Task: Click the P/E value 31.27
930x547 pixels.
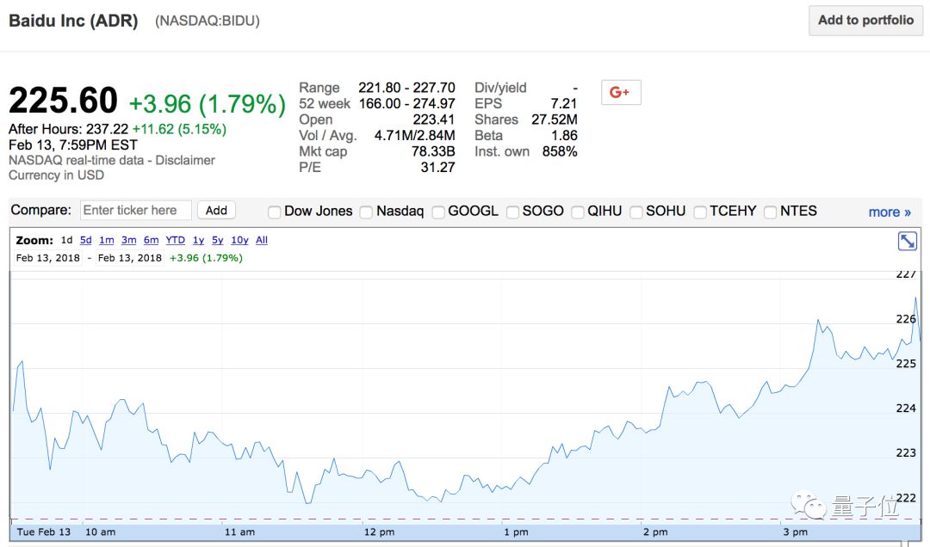Action: 437,168
